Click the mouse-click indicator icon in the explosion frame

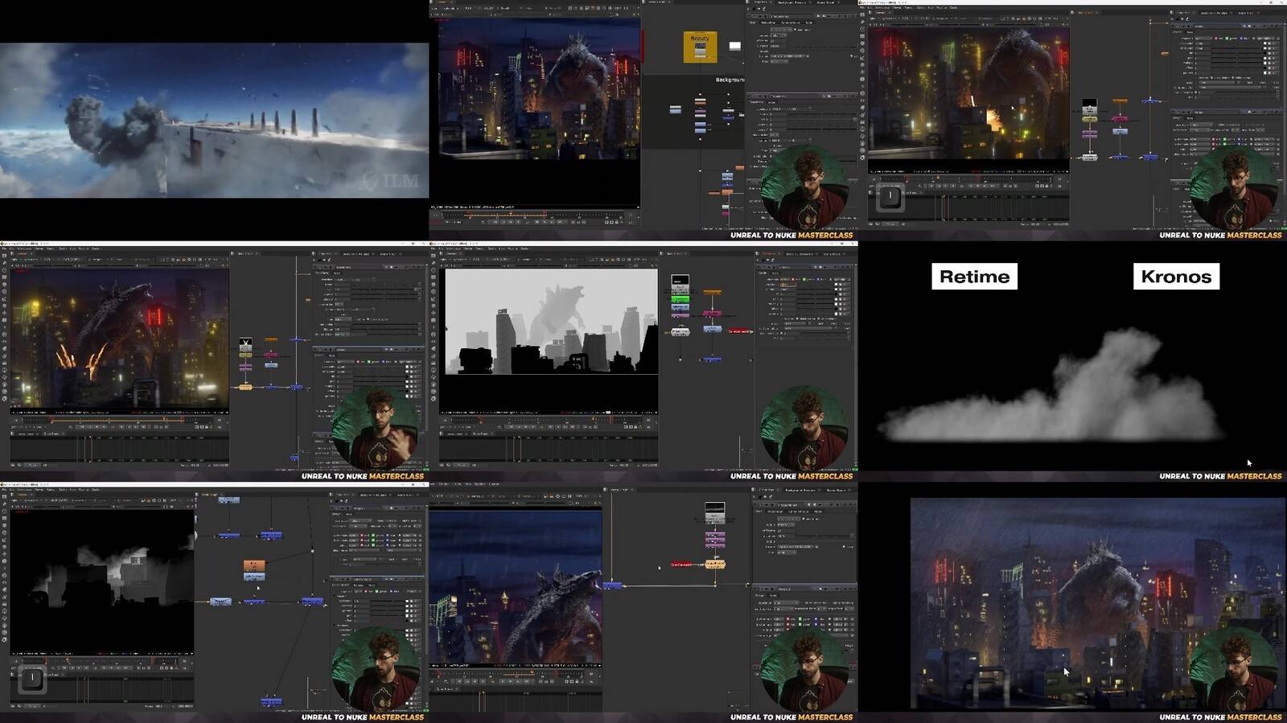[x=890, y=196]
